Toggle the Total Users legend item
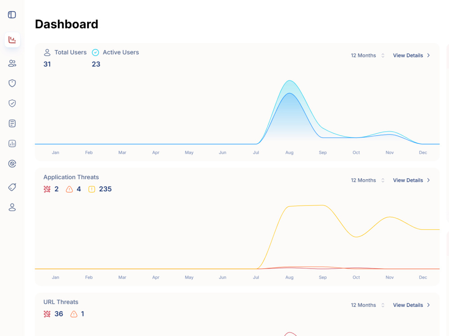This screenshot has height=336, width=449. 65,52
